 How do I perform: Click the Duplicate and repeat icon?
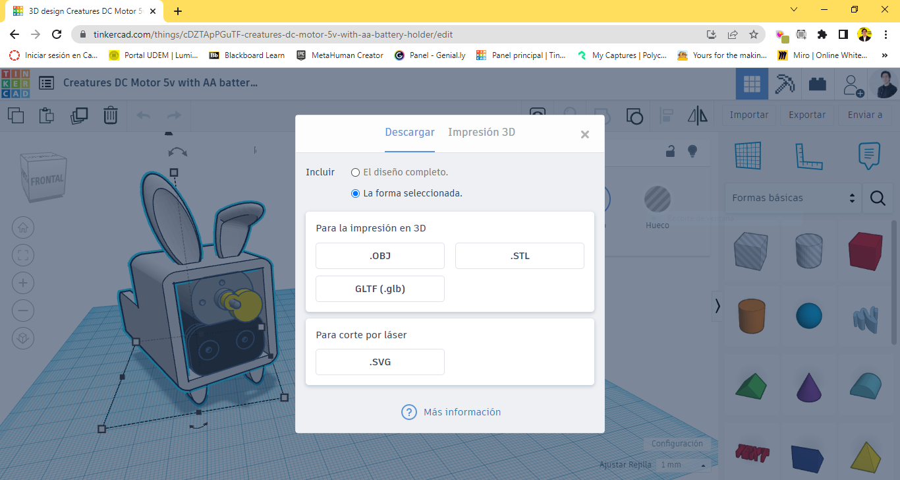(x=78, y=115)
